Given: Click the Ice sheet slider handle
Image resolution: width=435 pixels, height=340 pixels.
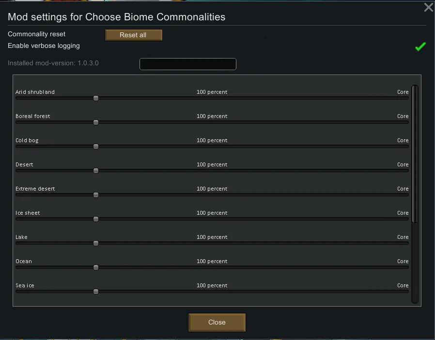Looking at the screenshot, I should click(x=96, y=219).
